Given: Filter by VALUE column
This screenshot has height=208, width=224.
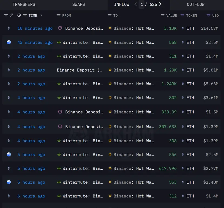Looking at the screenshot, I should pyautogui.click(x=162, y=15).
